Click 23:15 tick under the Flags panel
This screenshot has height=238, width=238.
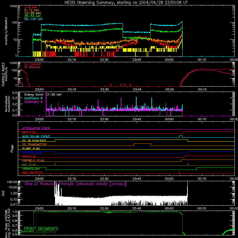[x=72, y=179]
